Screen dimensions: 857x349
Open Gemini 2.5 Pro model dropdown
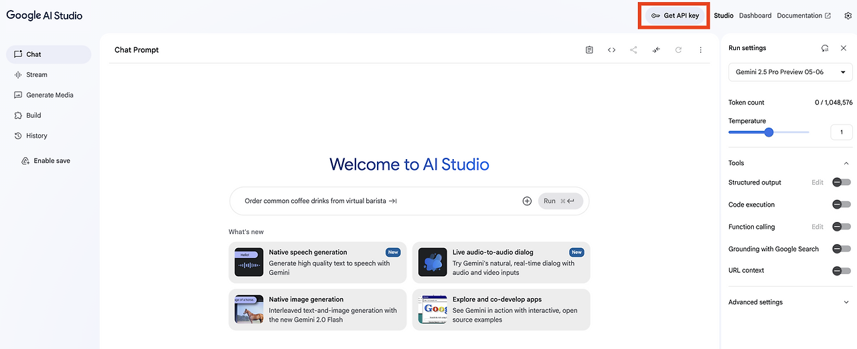(x=790, y=72)
